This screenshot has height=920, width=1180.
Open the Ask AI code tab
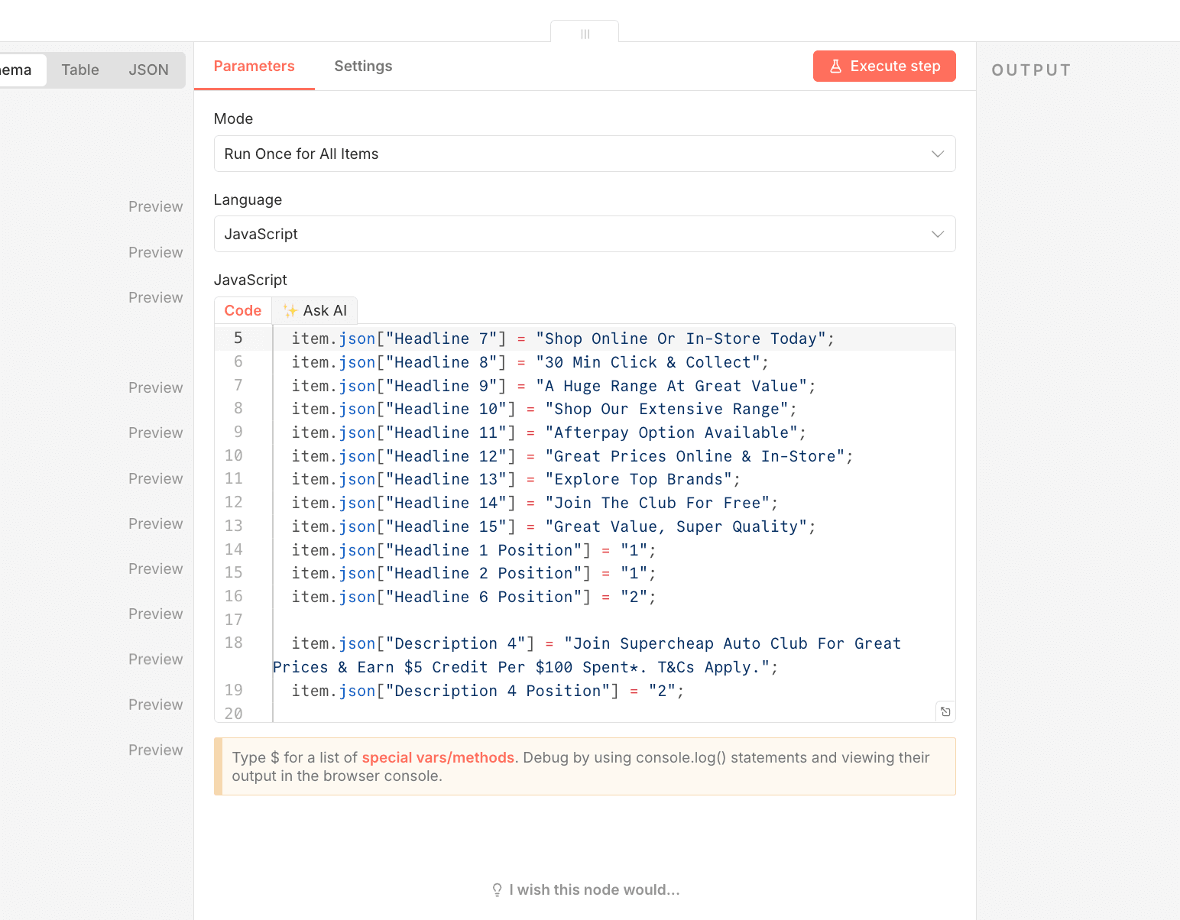pyautogui.click(x=315, y=310)
